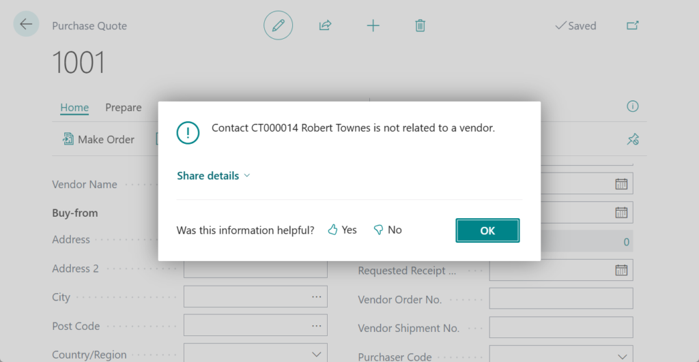Image resolution: width=699 pixels, height=362 pixels.
Task: Click thumbs down No feedback
Action: [387, 230]
